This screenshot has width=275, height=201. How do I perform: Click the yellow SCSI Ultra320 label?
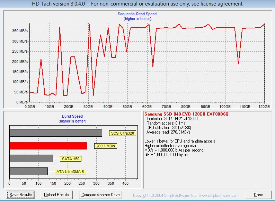pos(122,133)
